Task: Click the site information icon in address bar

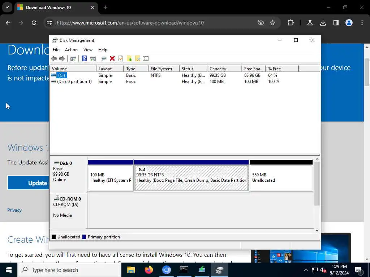Action: pos(49,23)
